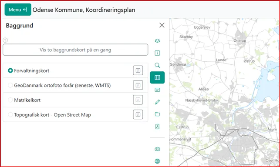Open the folder icon in sidebar
The width and height of the screenshot is (280, 167).
[x=157, y=114]
